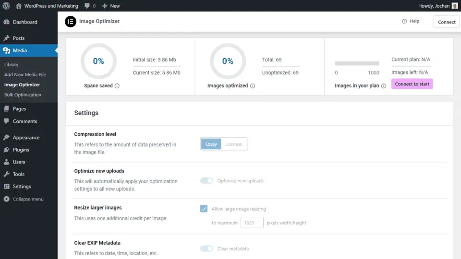The width and height of the screenshot is (461, 259).
Task: Click the Help question mark icon
Action: click(404, 21)
